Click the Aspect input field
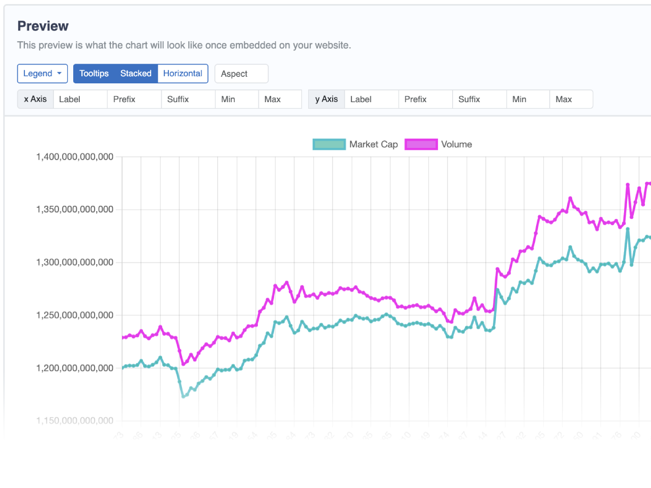Screen dimensions: 651x488 coord(242,74)
